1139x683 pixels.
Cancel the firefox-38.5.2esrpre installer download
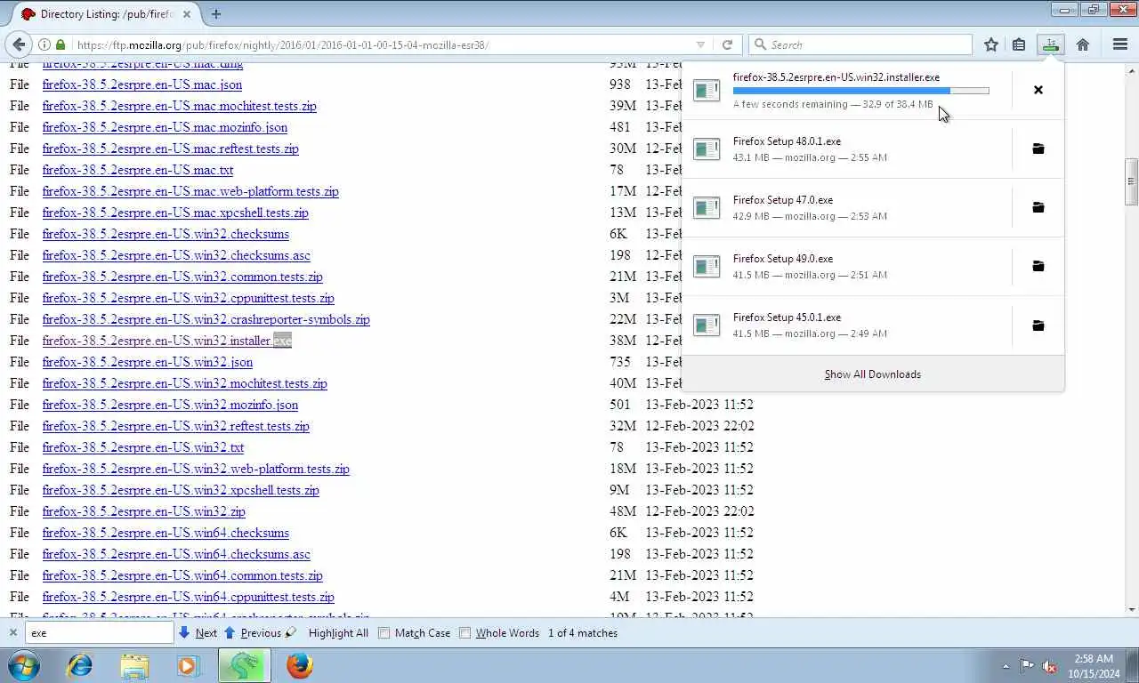(x=1038, y=90)
